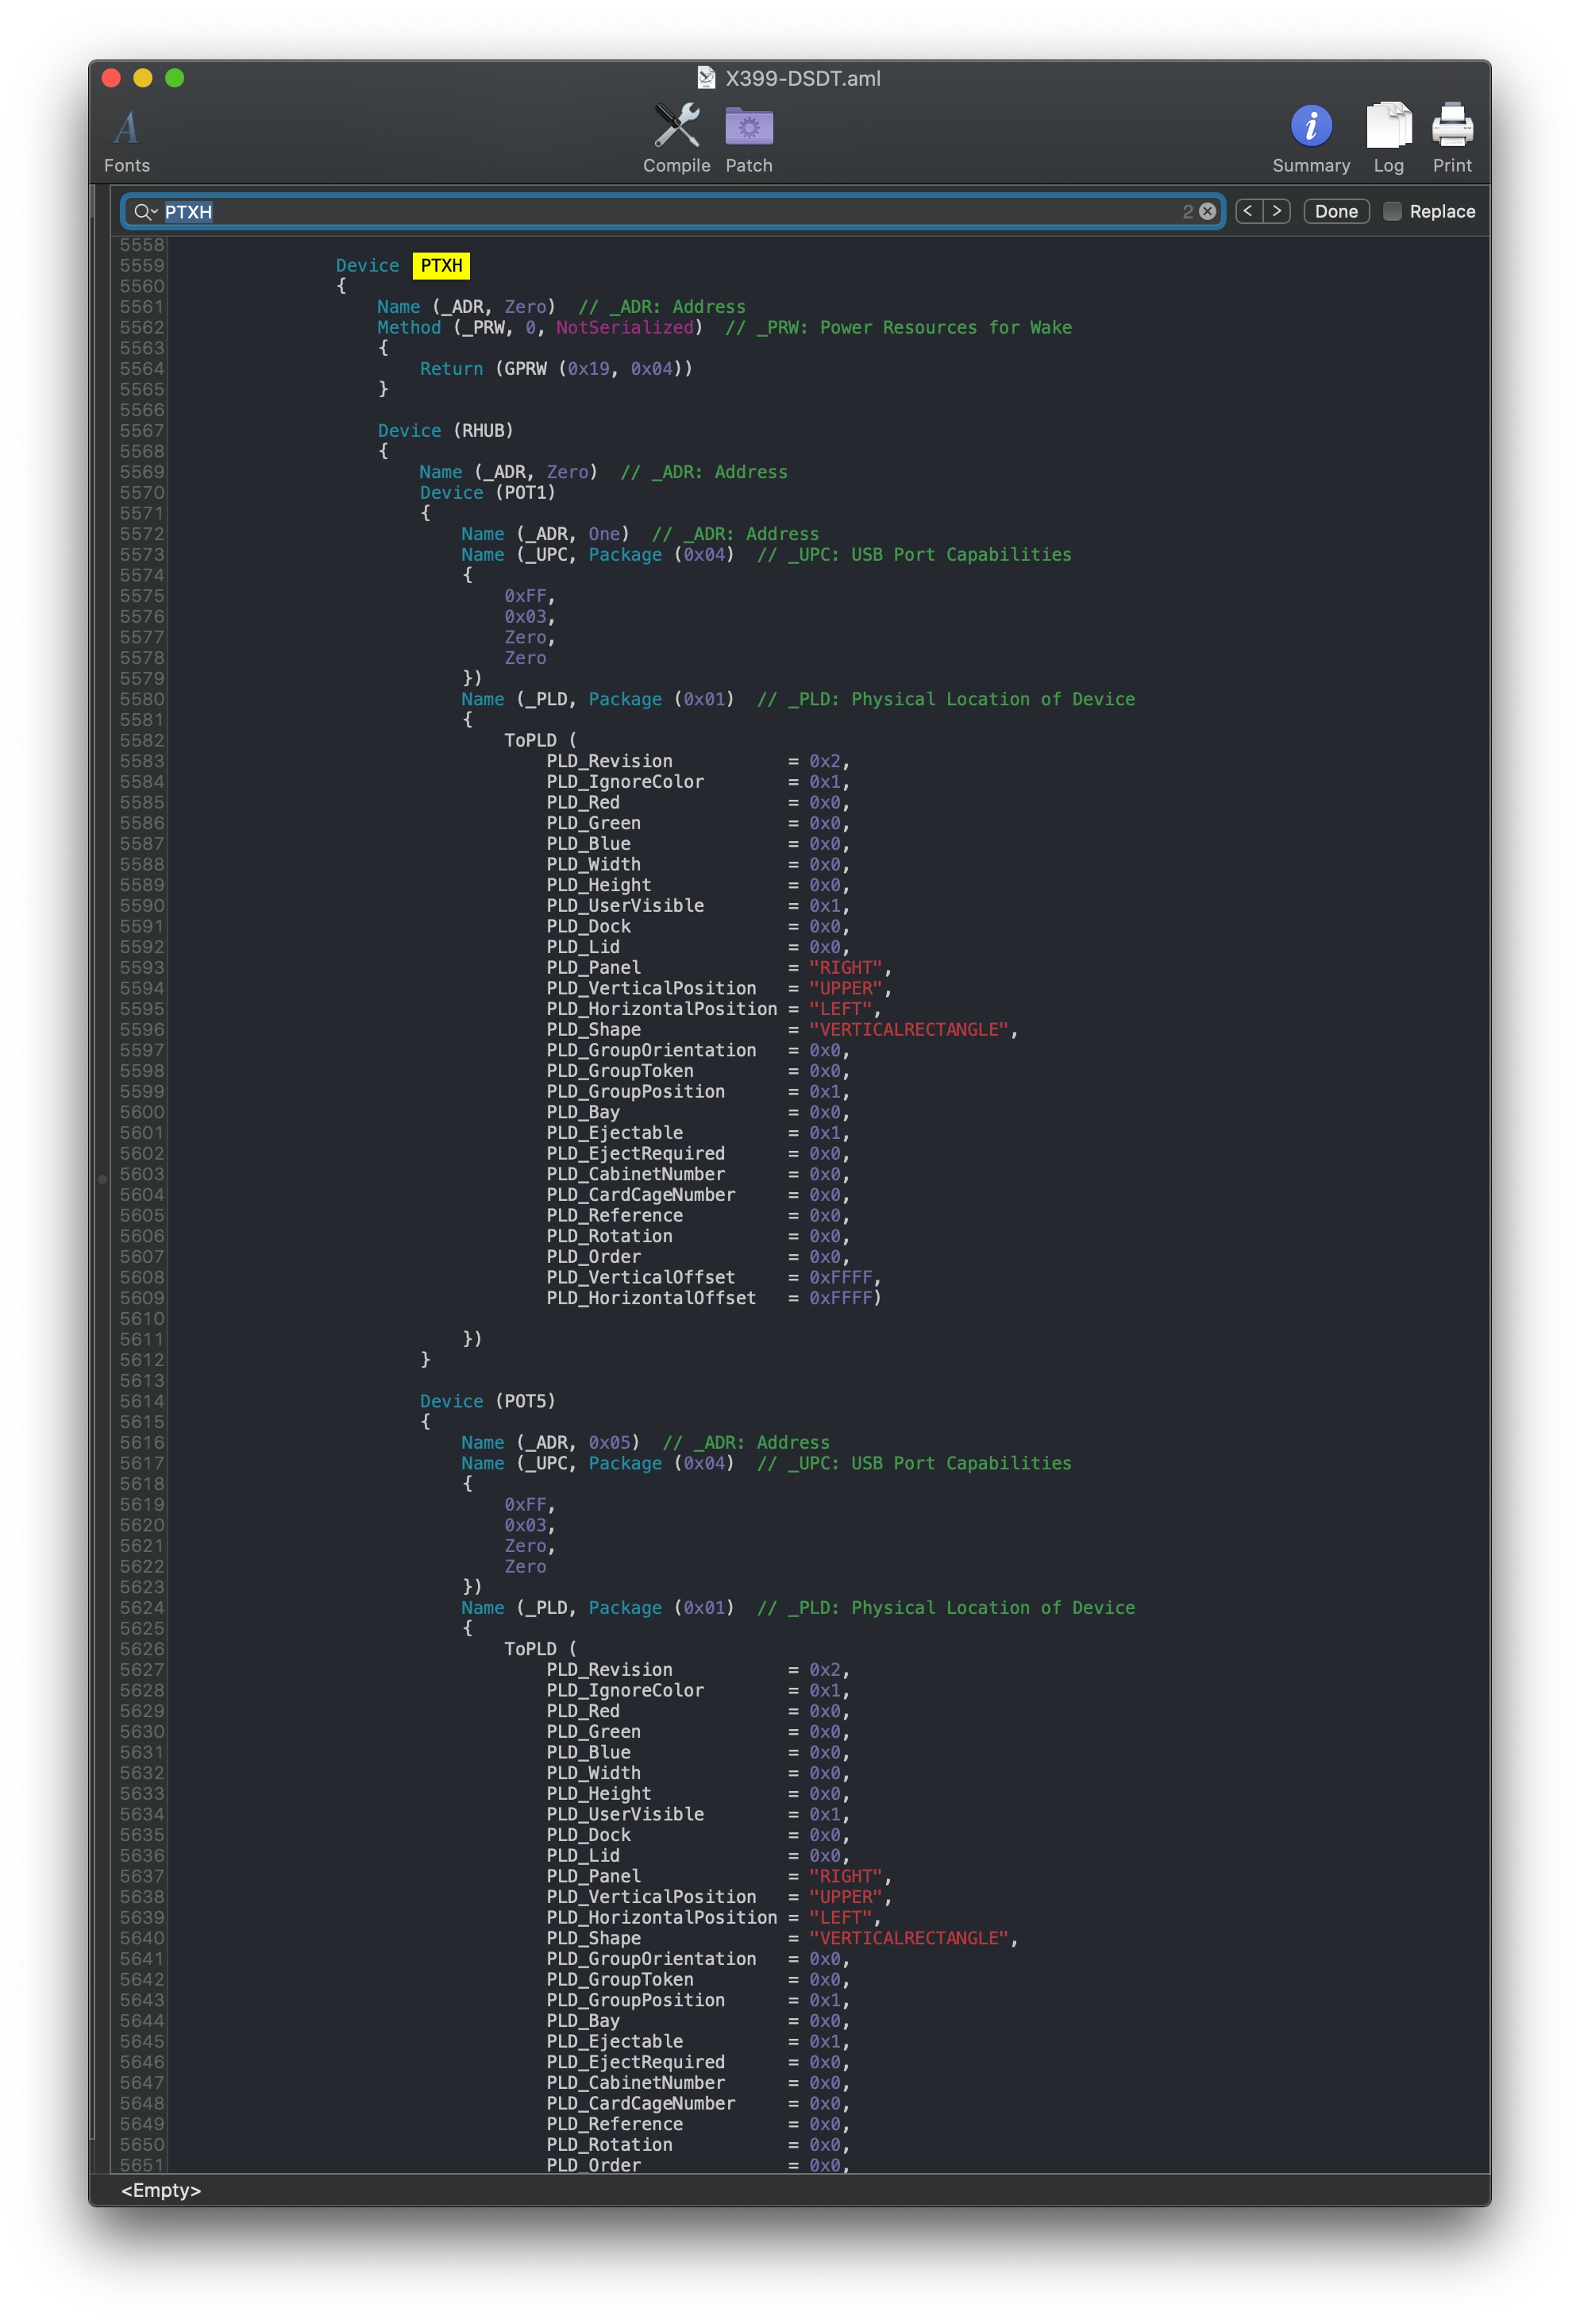Click Done to close find bar
Viewport: 1580px width, 2324px height.
[x=1335, y=212]
